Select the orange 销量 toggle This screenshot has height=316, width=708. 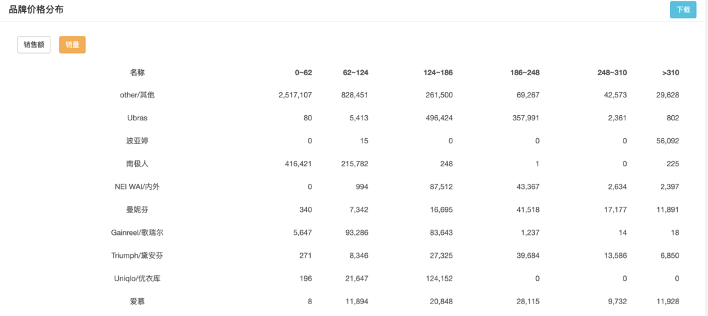pyautogui.click(x=72, y=44)
